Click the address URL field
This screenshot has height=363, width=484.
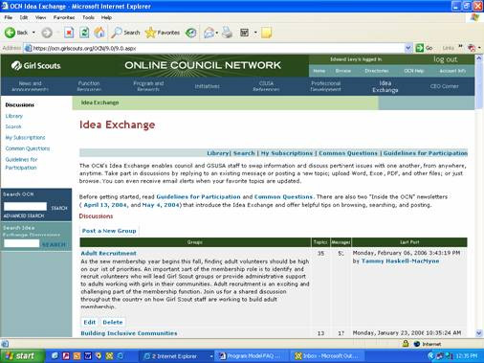pos(218,48)
